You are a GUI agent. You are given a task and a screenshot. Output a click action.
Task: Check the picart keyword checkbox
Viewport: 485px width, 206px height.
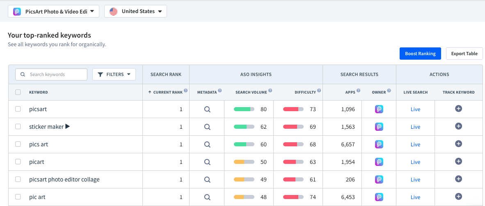[x=18, y=162]
